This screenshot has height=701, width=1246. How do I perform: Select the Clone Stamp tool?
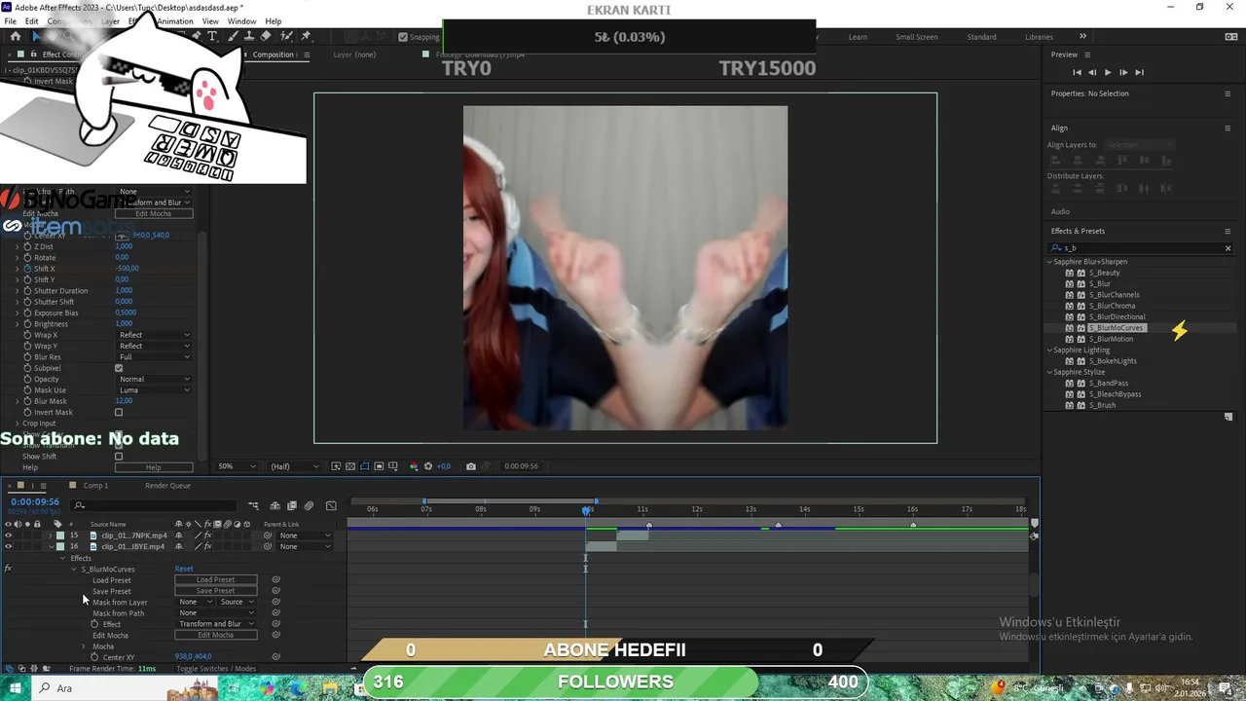tap(249, 36)
